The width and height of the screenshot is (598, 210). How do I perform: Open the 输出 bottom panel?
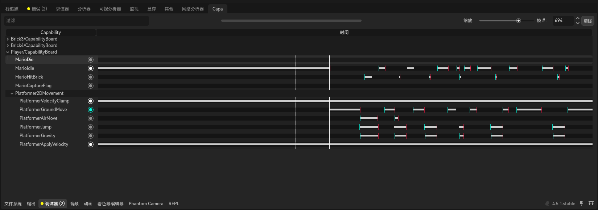pyautogui.click(x=31, y=204)
